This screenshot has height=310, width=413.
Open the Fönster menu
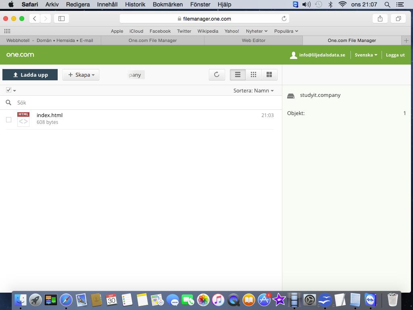[x=200, y=4]
